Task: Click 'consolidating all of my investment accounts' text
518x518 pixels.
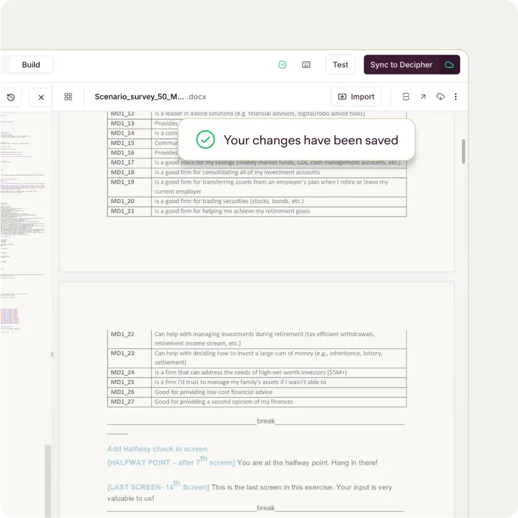Action: click(261, 172)
